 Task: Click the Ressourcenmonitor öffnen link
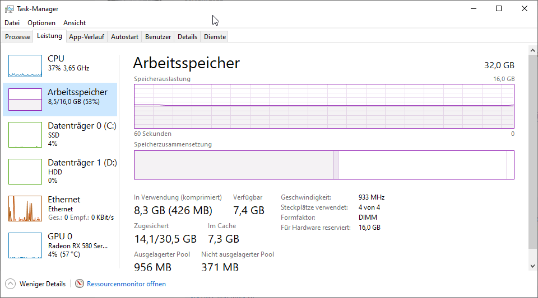126,284
